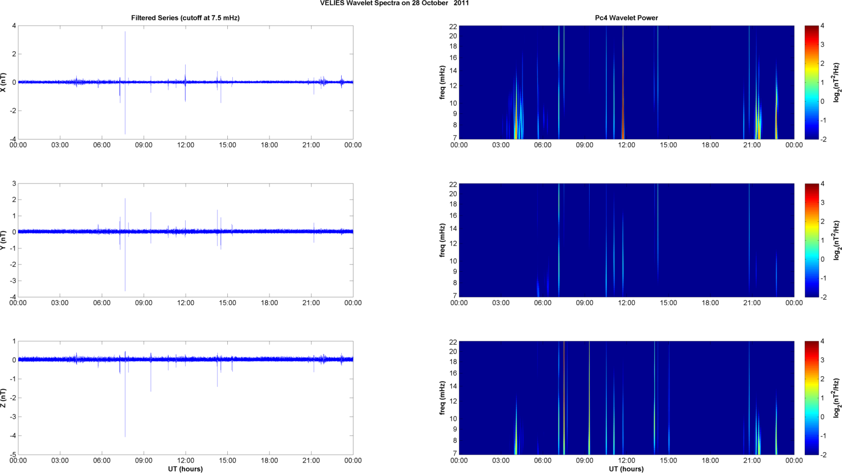Click the 'X (nT)' axis label
Viewport: 842px width, 473px height.
tap(4, 82)
